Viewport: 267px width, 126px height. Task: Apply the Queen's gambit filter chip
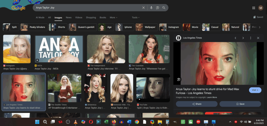(83, 27)
